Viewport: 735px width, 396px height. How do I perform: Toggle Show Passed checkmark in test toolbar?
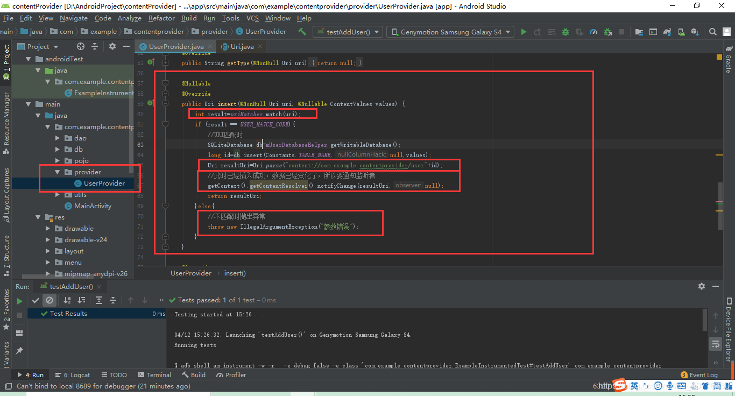36,300
